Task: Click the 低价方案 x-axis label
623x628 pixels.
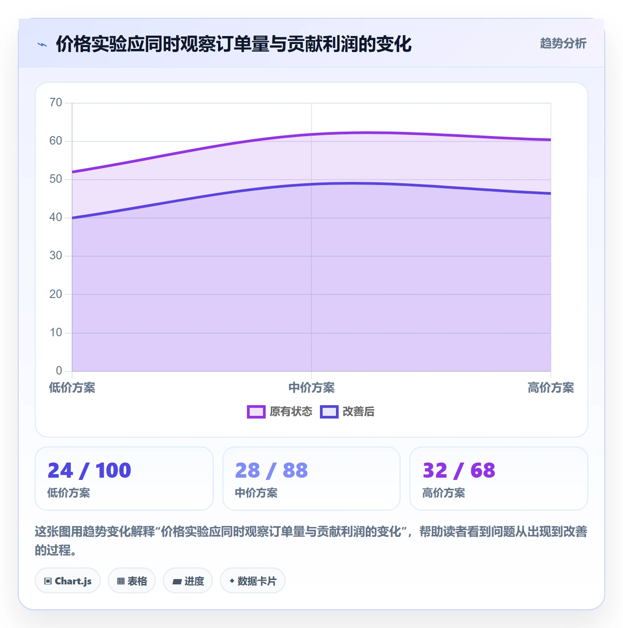Action: 72,388
